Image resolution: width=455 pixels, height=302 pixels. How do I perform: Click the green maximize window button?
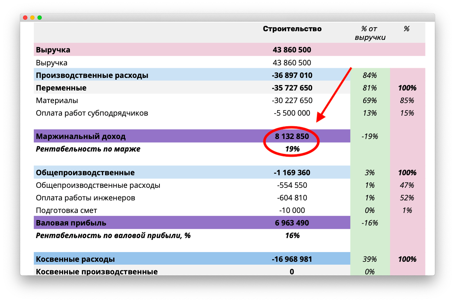coord(40,18)
